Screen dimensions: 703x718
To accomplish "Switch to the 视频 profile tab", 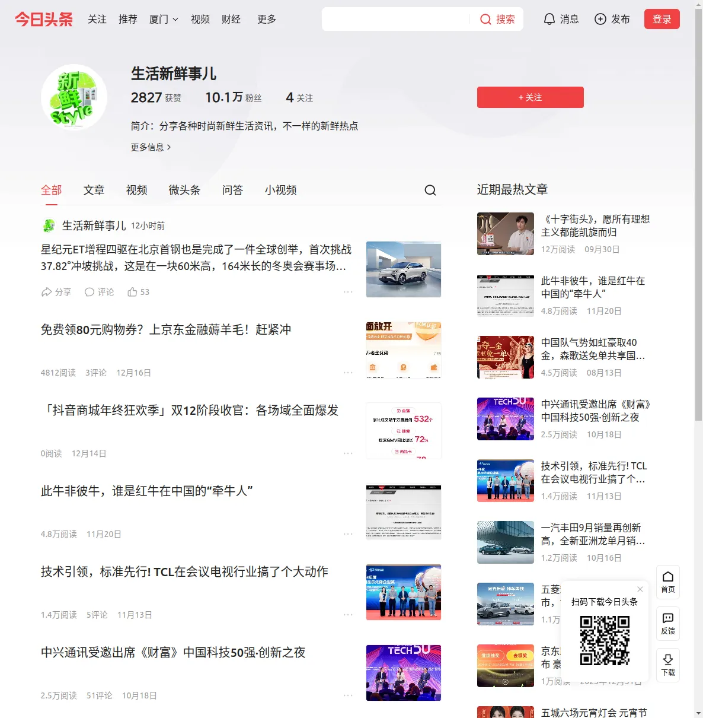I will [137, 190].
